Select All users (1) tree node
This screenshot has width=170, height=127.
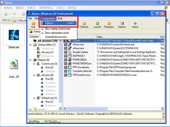47,52
